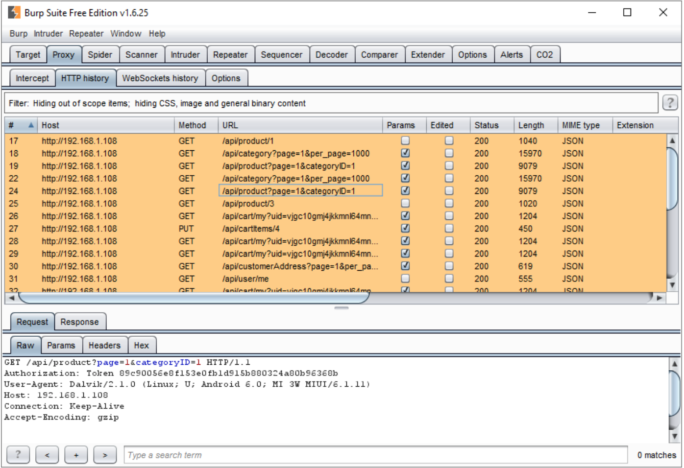Viewport: 684px width, 468px height.
Task: Select the /api/product/3 request row
Action: [x=336, y=203]
